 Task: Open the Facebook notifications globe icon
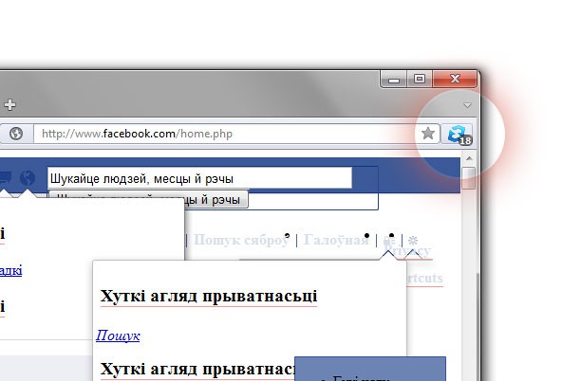[x=28, y=178]
